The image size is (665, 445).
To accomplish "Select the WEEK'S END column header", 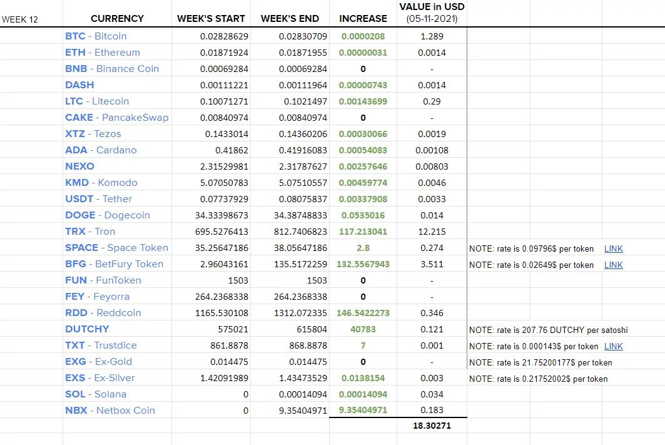I will (290, 19).
